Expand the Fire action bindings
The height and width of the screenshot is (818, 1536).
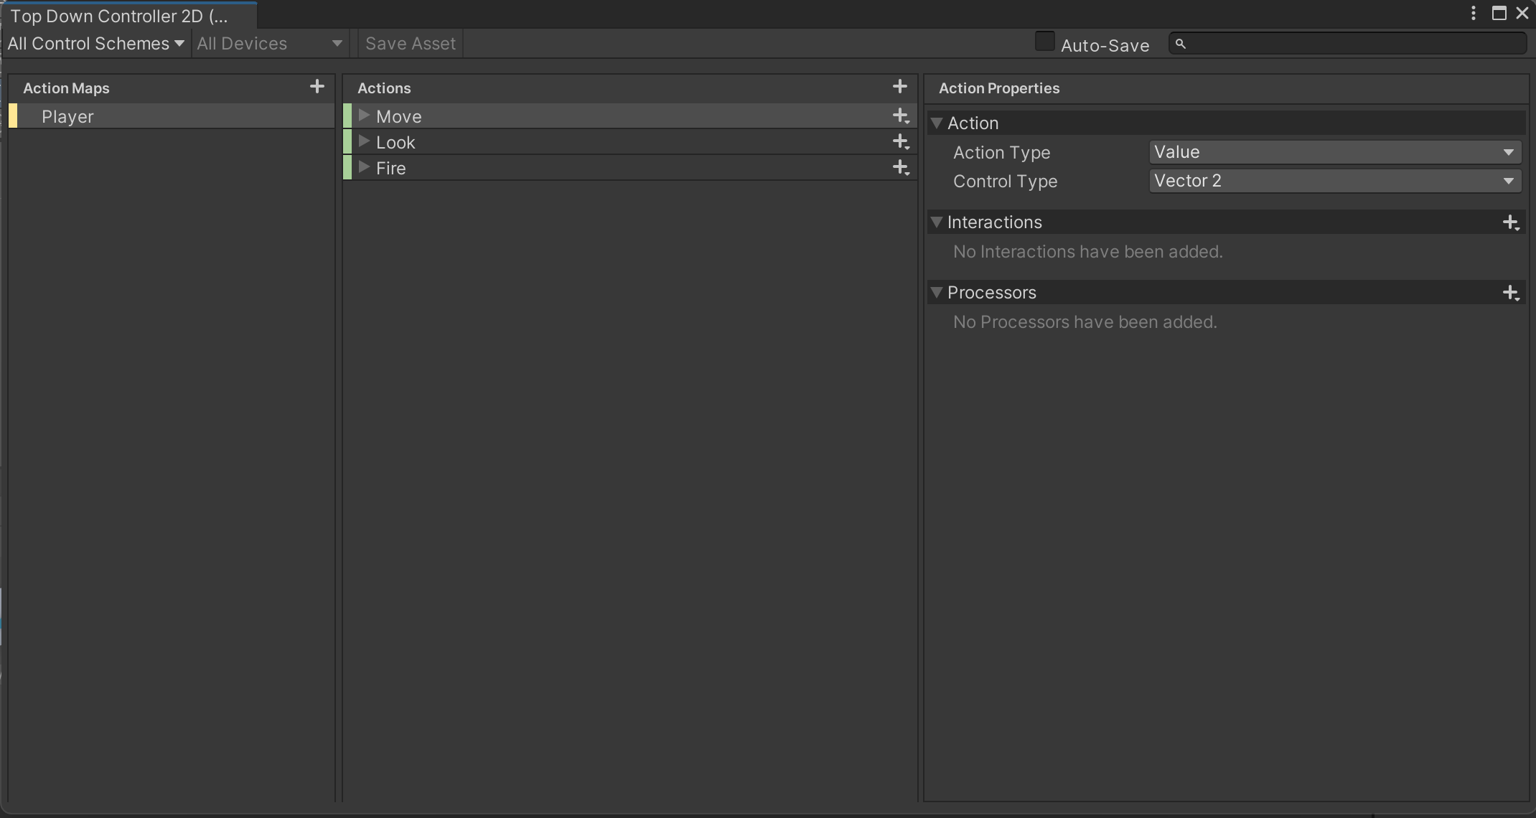[364, 167]
